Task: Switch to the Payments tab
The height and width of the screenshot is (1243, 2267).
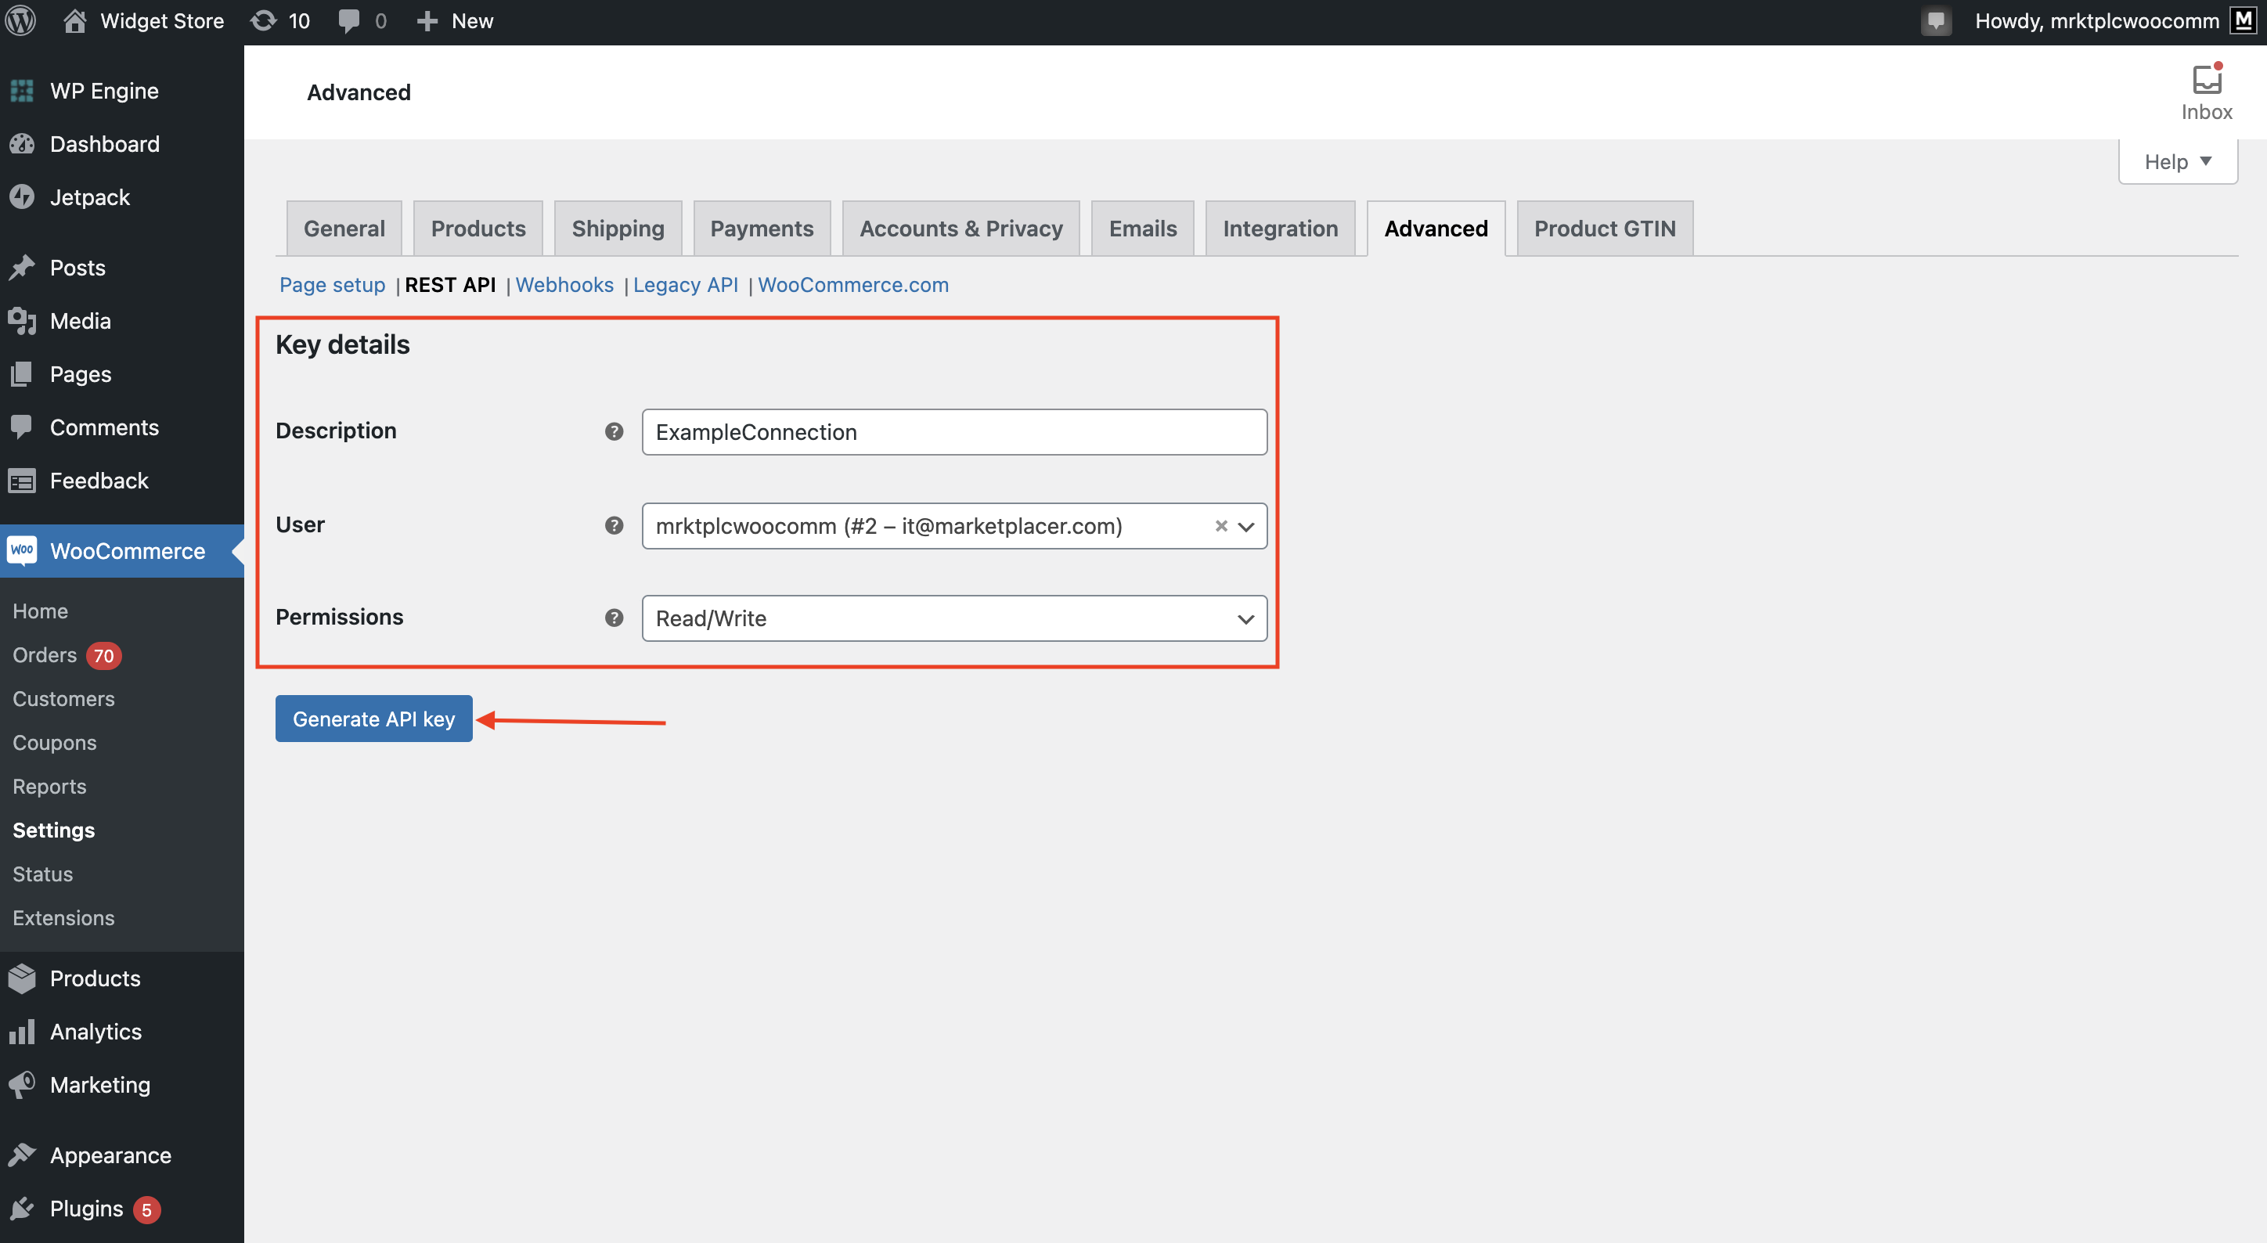Action: pyautogui.click(x=761, y=229)
